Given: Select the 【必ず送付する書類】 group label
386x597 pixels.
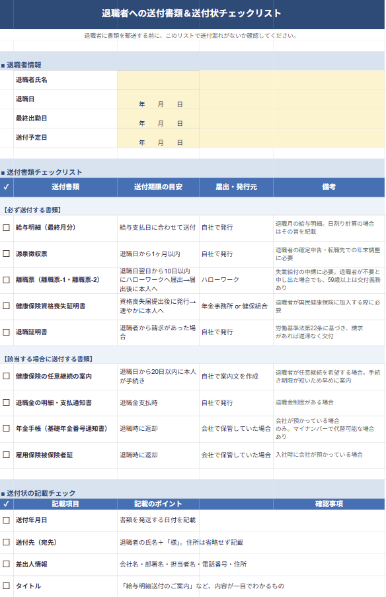Looking at the screenshot, I should [32, 210].
